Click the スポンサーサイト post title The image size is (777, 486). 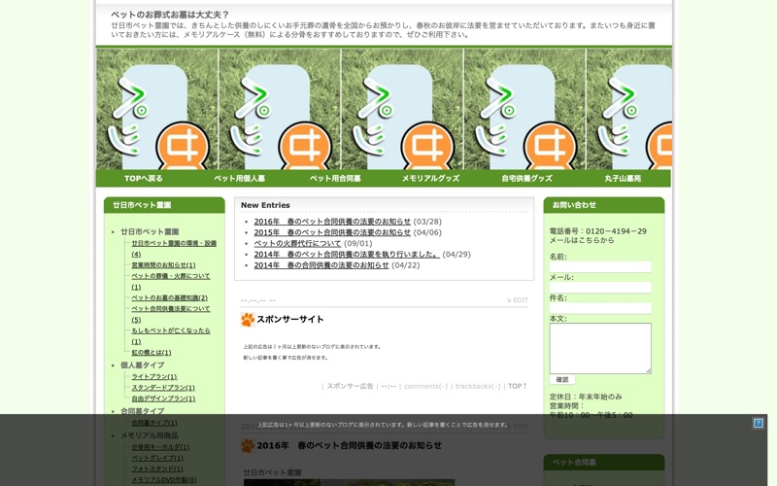(x=289, y=320)
